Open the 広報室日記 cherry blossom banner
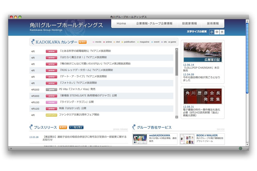 [203, 52]
